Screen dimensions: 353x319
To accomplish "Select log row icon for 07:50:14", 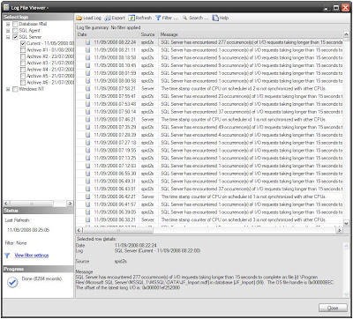I will pyautogui.click(x=87, y=112).
